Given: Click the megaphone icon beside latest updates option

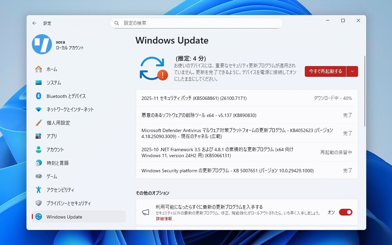Looking at the screenshot, I should [146, 212].
